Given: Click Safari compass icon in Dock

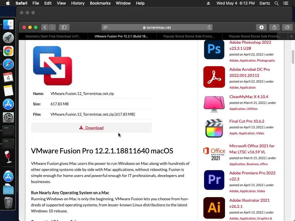Looking at the screenshot, I should coord(8,64).
